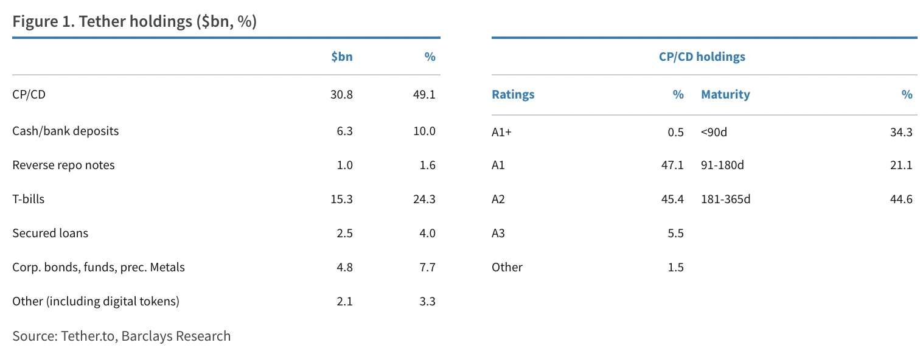
Task: Select the CP/CD row label
Action: (x=29, y=94)
